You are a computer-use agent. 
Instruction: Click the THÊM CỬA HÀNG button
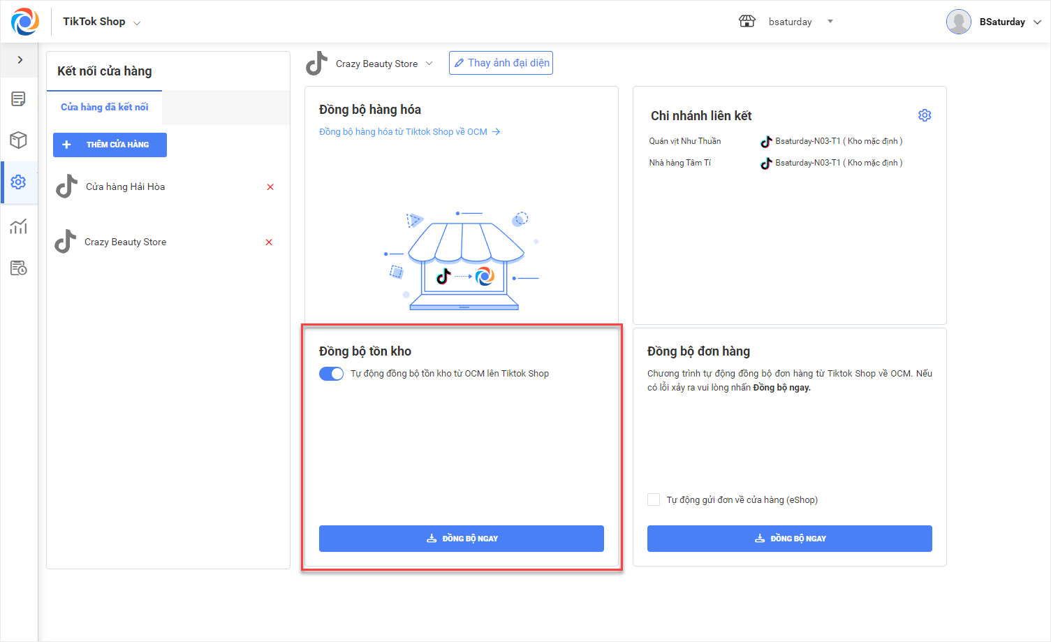coord(110,145)
